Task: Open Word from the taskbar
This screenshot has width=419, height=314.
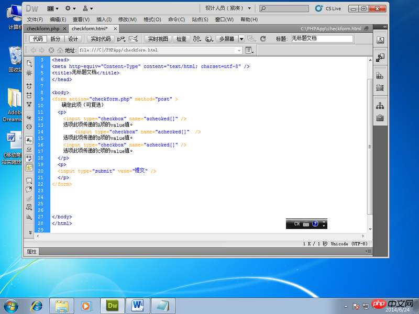Action: click(x=138, y=306)
